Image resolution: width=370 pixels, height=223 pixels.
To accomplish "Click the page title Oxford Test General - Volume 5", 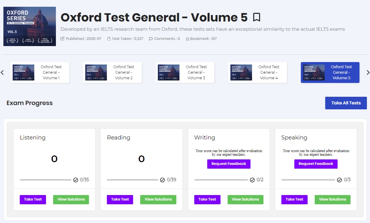I will point(154,18).
